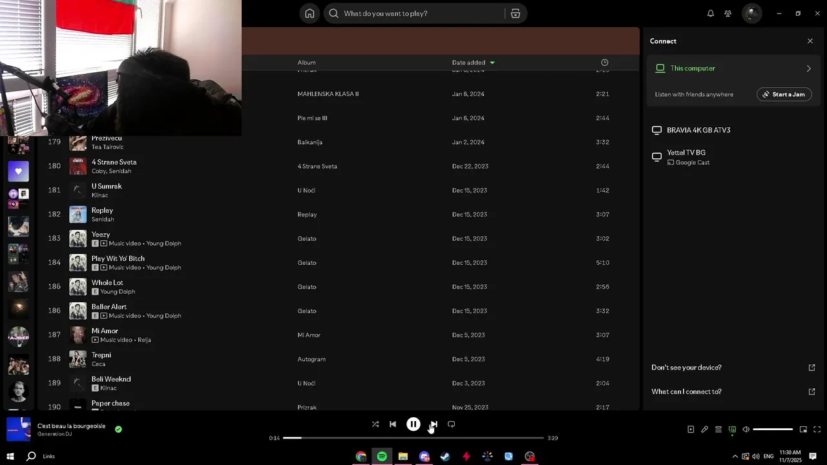Open Windows notification center
This screenshot has height=465, width=827.
(x=813, y=457)
